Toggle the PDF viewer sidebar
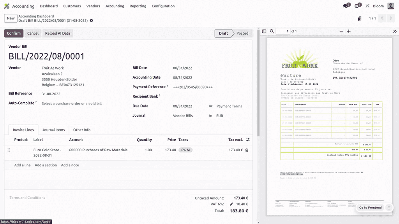Viewport: 399px width, 224px height. click(x=264, y=31)
